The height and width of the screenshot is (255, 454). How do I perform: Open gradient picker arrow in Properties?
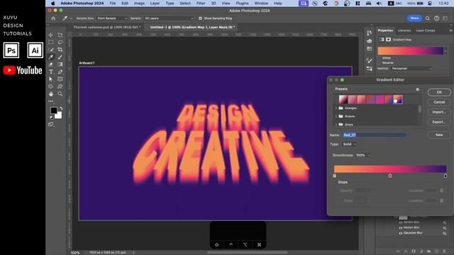coord(445,51)
